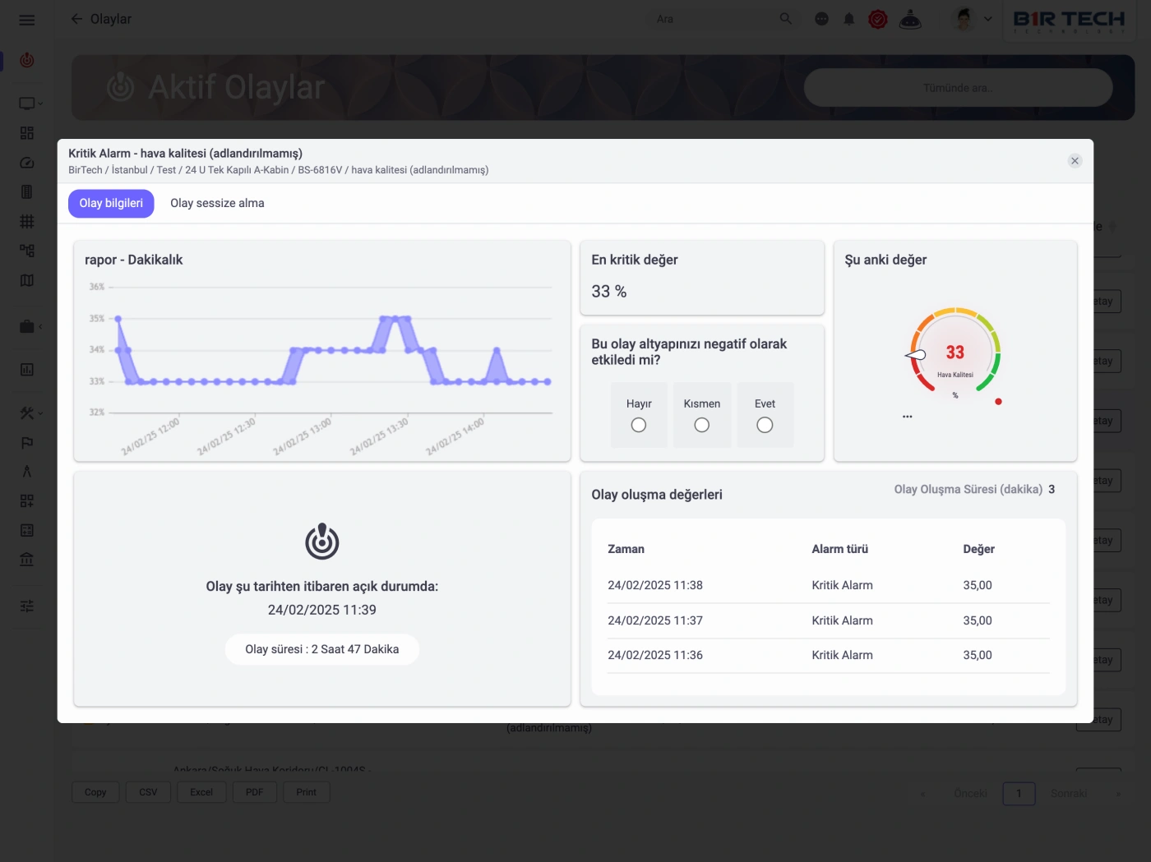Export the list as PDF
The height and width of the screenshot is (862, 1151).
255,792
